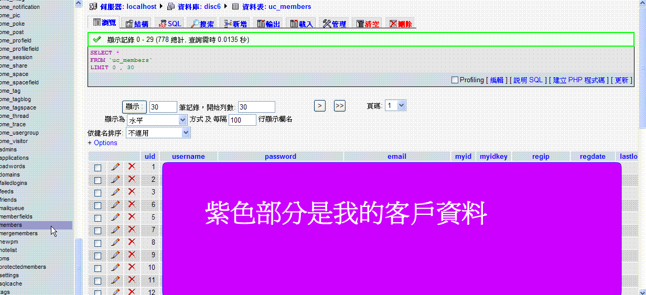The width and height of the screenshot is (646, 295).
Task: Open the 頁碼 page number dropdown
Action: 395,106
